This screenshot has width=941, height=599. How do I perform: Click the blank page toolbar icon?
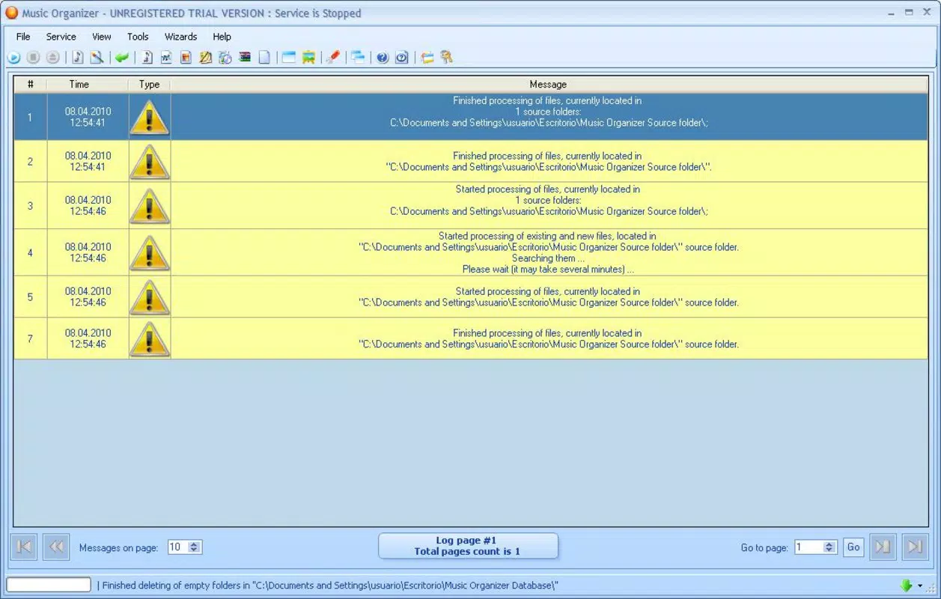pyautogui.click(x=264, y=58)
